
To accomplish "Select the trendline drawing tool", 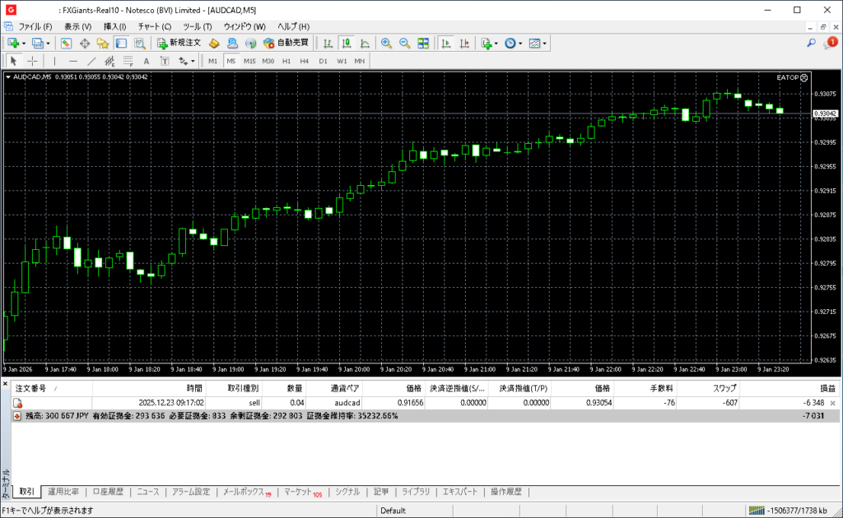I will 91,61.
